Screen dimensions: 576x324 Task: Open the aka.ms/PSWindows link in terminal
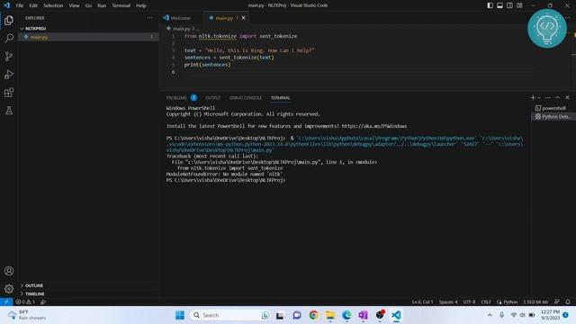[374, 126]
